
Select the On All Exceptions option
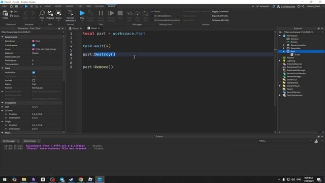pos(161,16)
